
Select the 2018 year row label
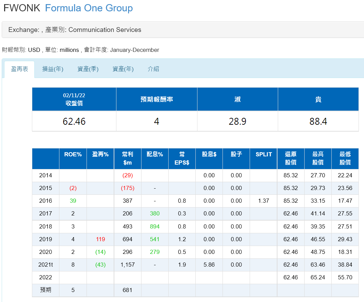45,226
